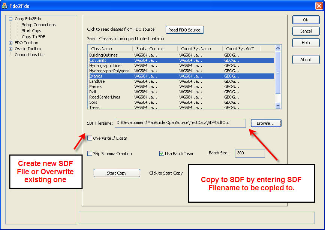Select the Copy To SDF tree item
Image resolution: width=325 pixels, height=230 pixels.
tap(33, 37)
